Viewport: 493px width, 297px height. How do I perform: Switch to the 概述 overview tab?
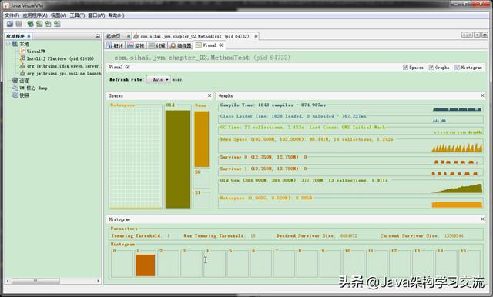pyautogui.click(x=115, y=46)
